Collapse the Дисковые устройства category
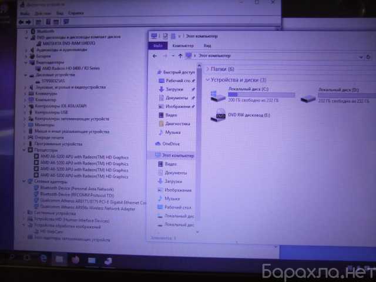This screenshot has width=376, height=282. click(25, 75)
